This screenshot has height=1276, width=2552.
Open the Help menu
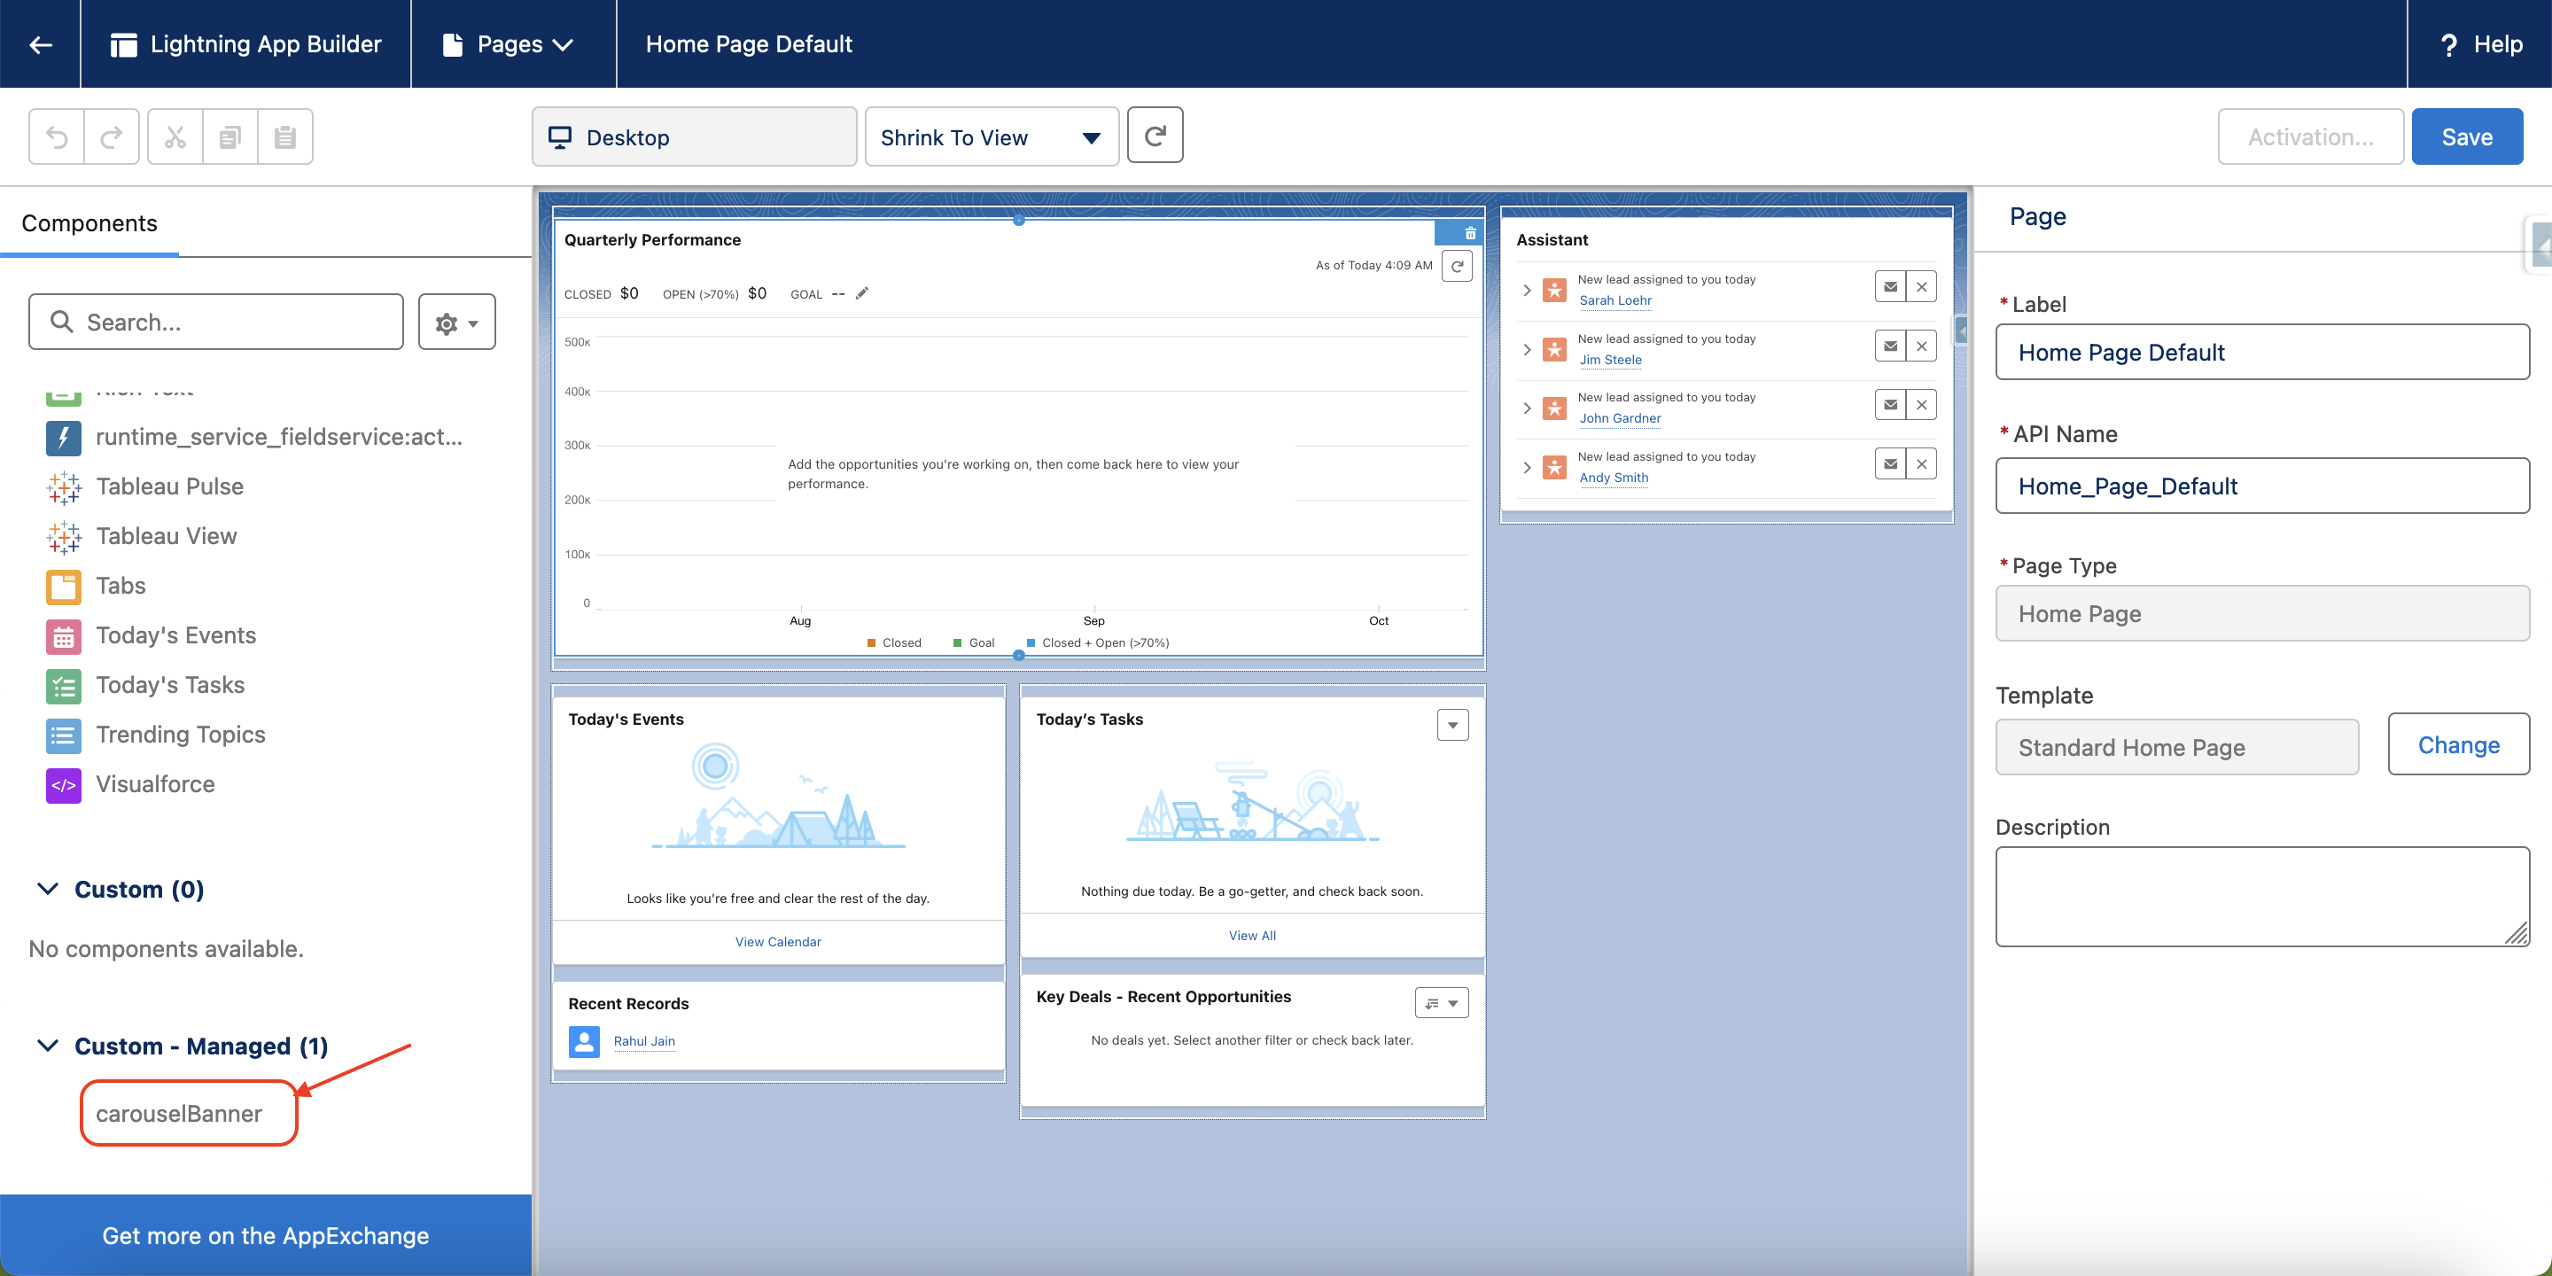(x=2481, y=44)
